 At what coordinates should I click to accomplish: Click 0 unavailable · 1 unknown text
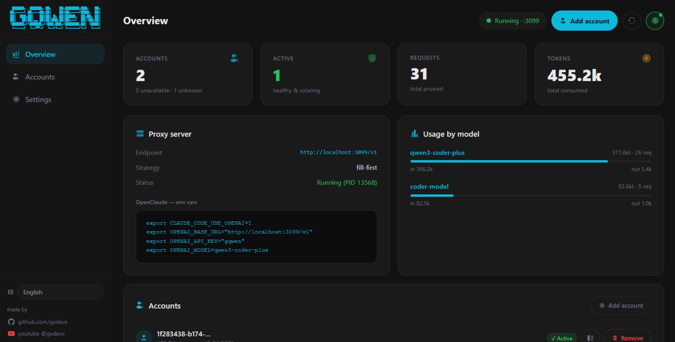coord(169,90)
